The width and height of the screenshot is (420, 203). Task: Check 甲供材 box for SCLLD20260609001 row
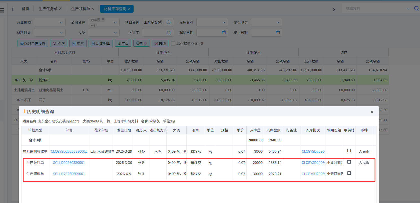coord(349,173)
